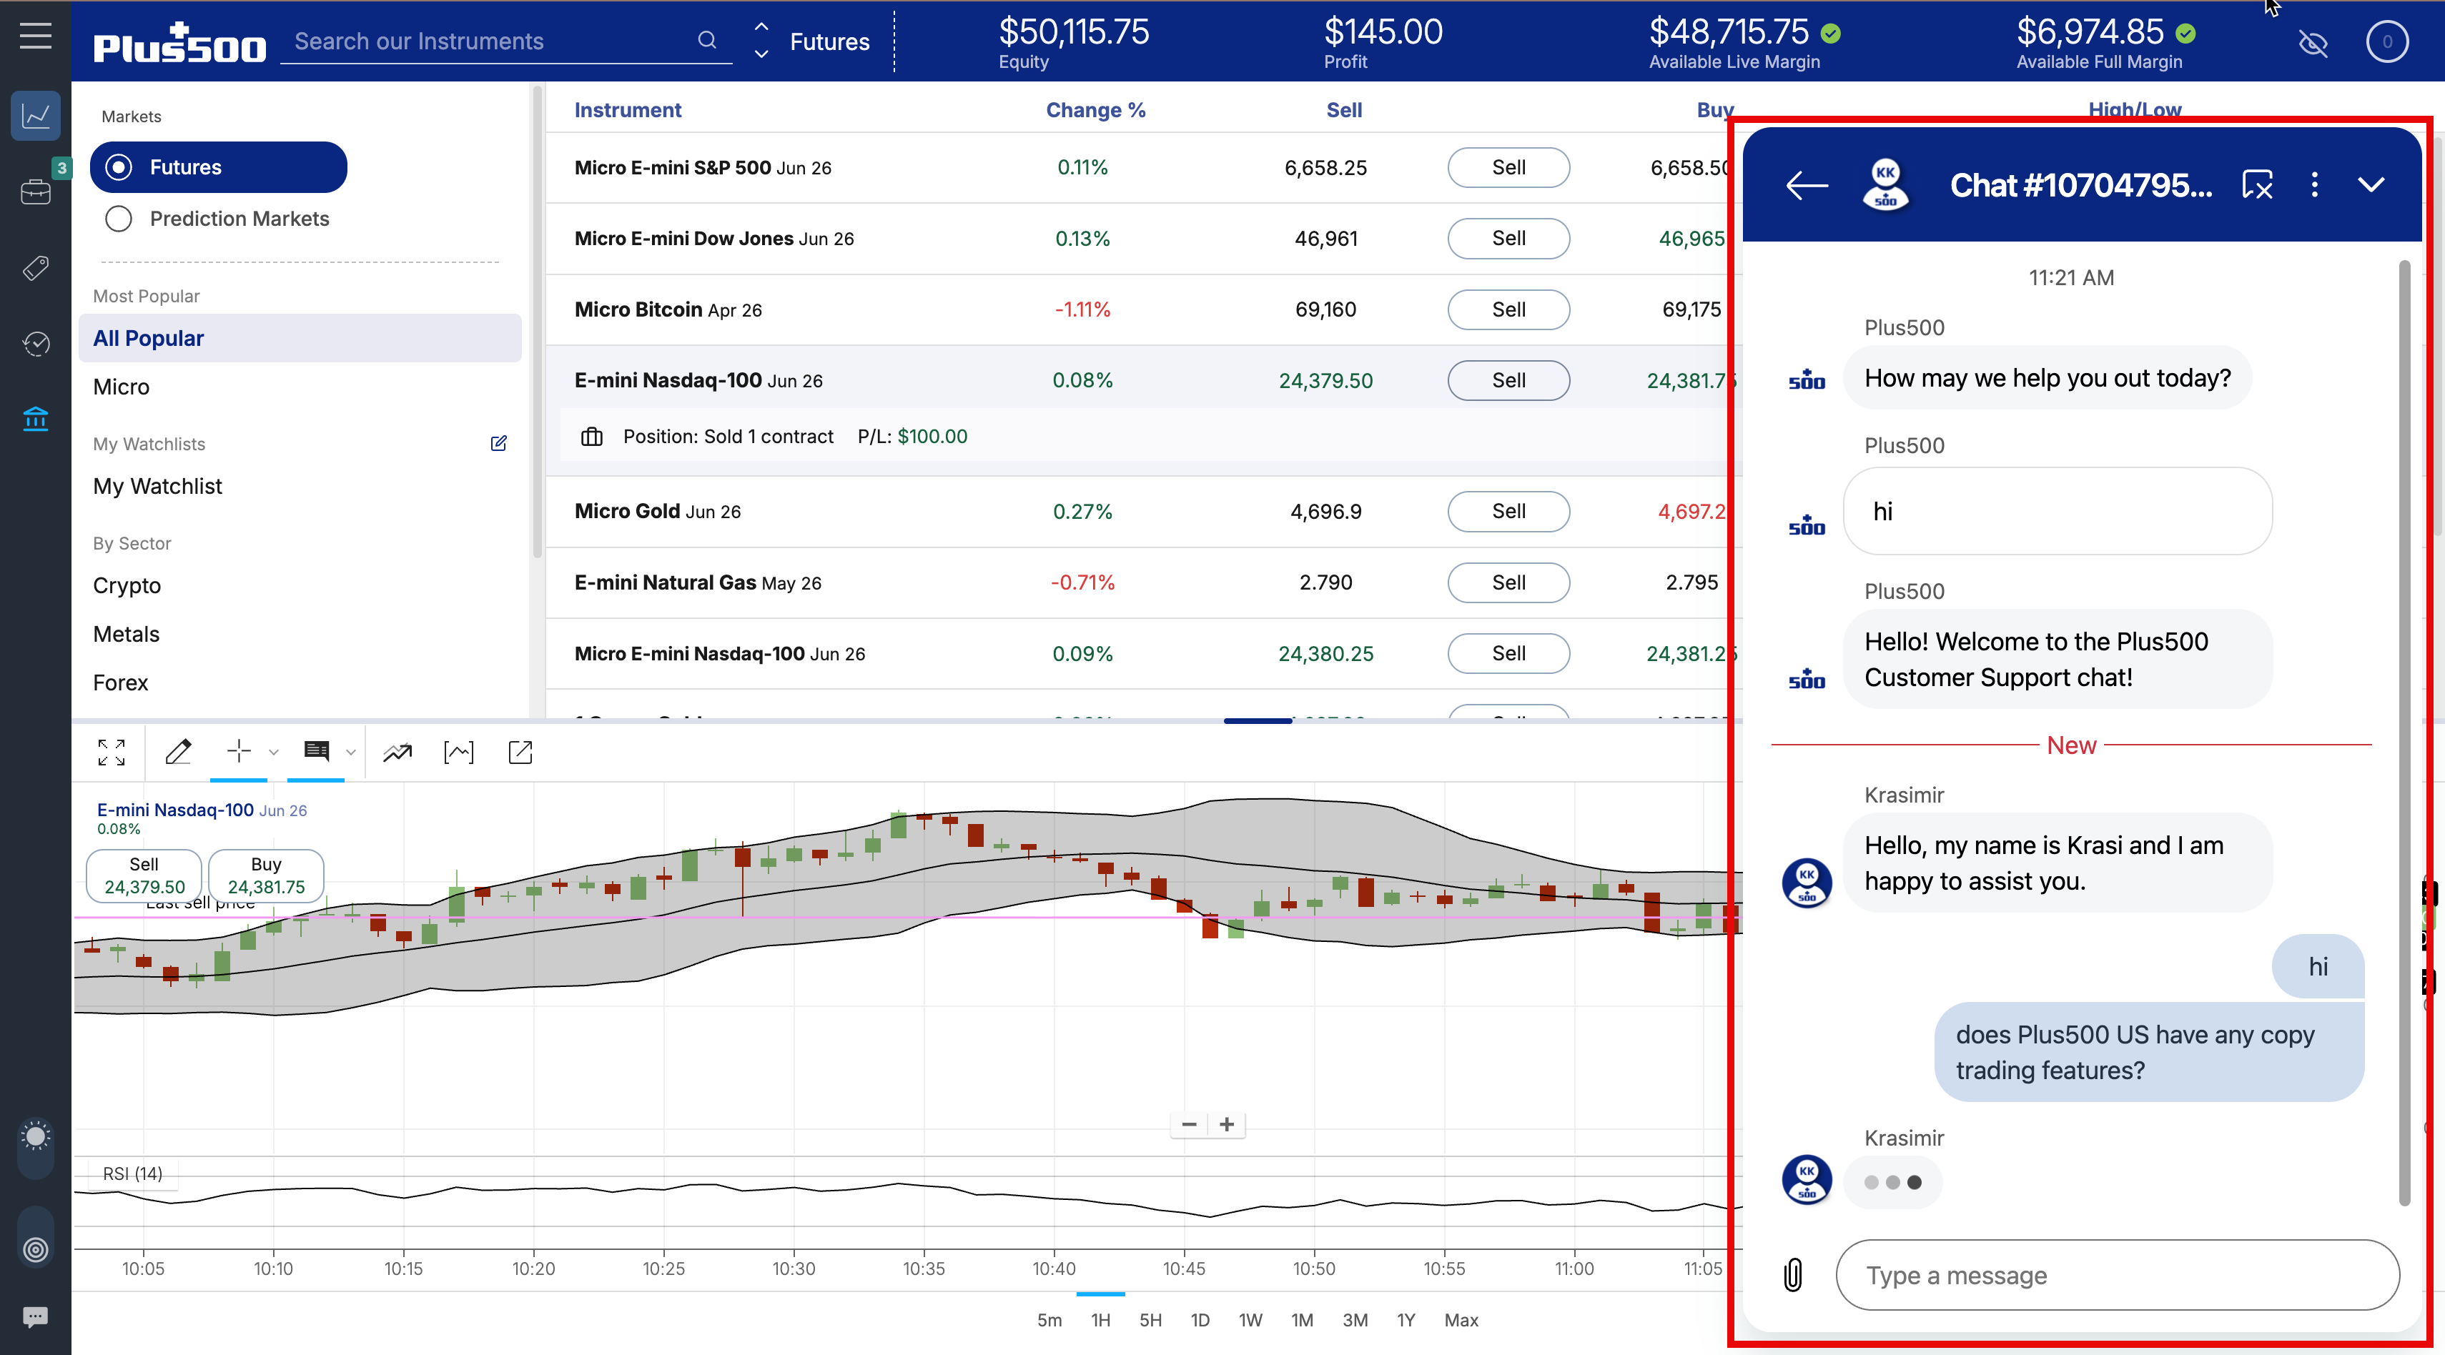Toggle the chart annotation comment tool
Screen dimensions: 2445x1355
click(316, 752)
